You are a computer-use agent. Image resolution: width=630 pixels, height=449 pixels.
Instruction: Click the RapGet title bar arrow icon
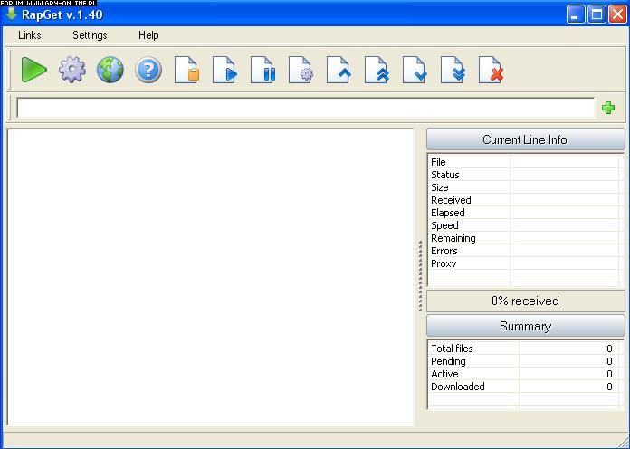[x=11, y=14]
